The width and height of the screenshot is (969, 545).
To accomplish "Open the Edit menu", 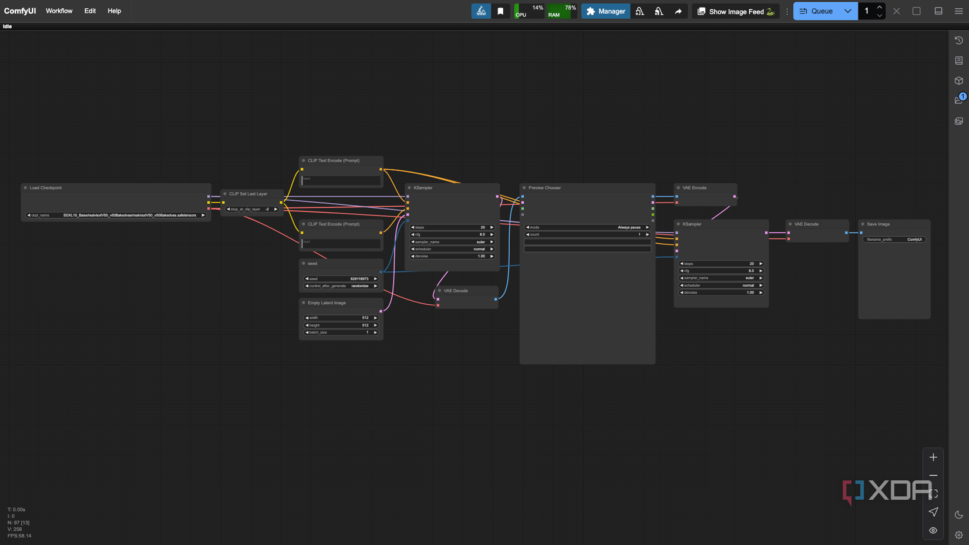I will (90, 11).
